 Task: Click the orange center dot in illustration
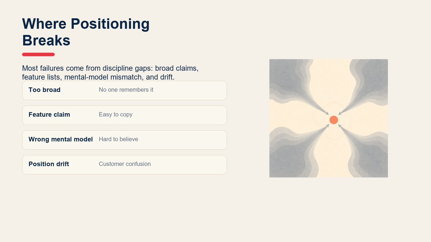pyautogui.click(x=334, y=120)
